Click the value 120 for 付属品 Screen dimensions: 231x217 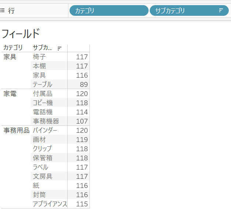coord(82,94)
